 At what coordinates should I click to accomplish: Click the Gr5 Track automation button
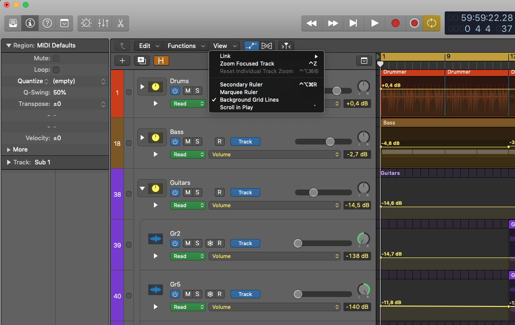click(x=245, y=294)
